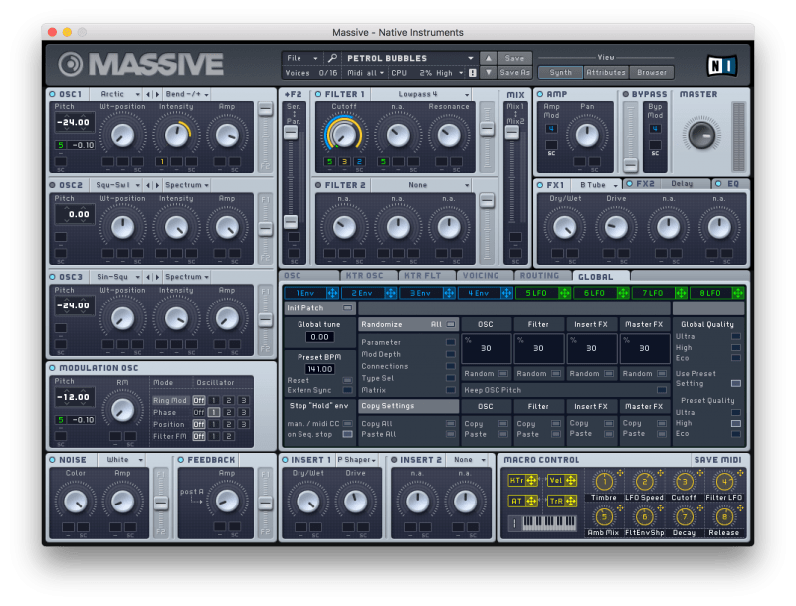Viewport: 796px width, 606px height.
Task: Click the 2 Env crosshair modulation handle
Action: tap(390, 293)
